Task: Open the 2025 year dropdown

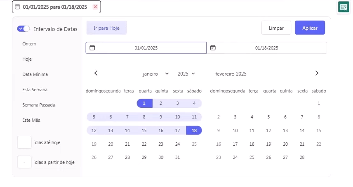Action: 186,73
